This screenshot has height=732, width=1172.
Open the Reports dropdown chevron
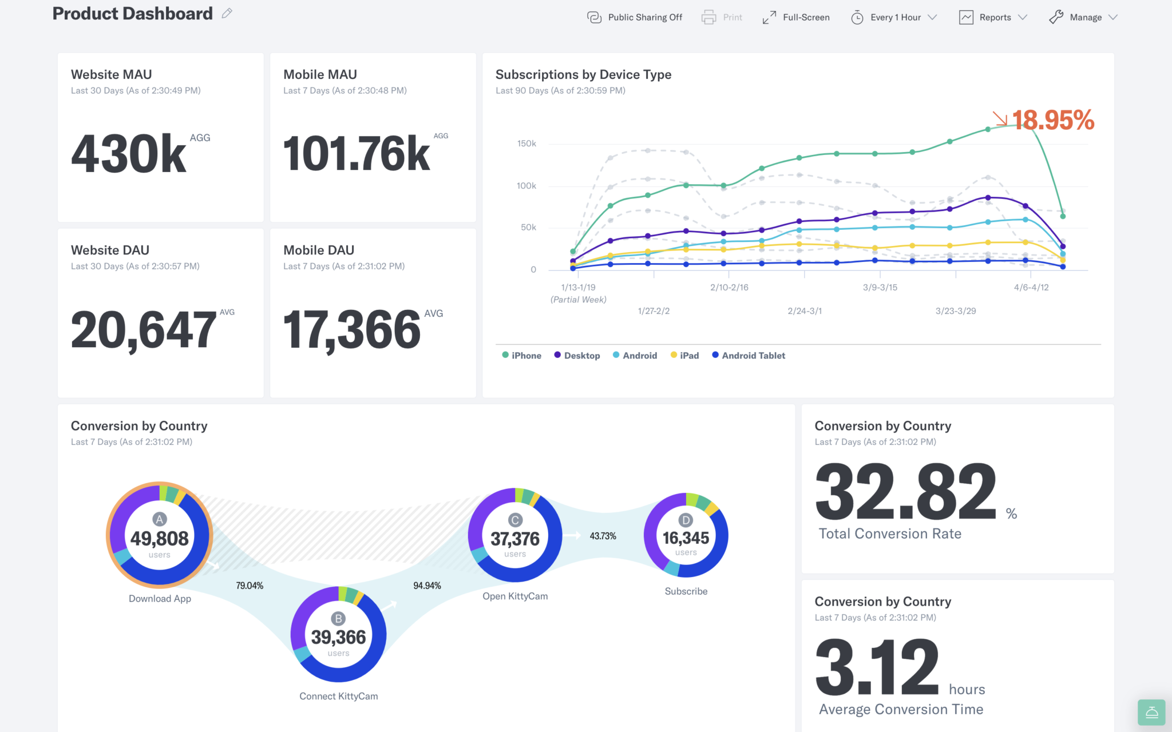1023,17
